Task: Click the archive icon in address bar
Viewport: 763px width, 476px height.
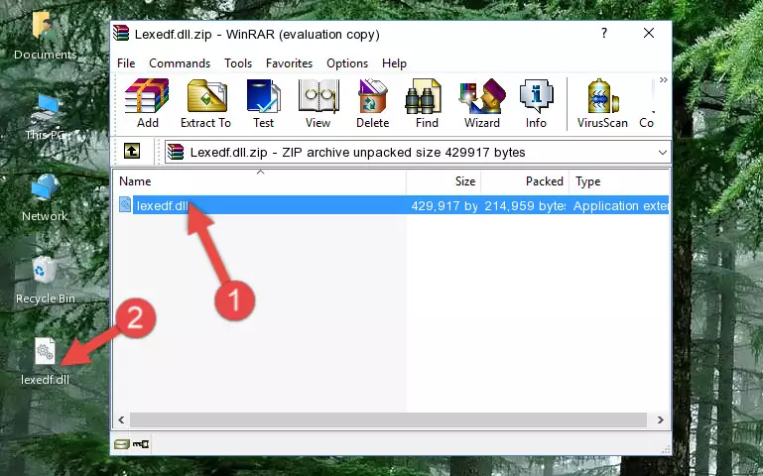Action: (x=176, y=152)
